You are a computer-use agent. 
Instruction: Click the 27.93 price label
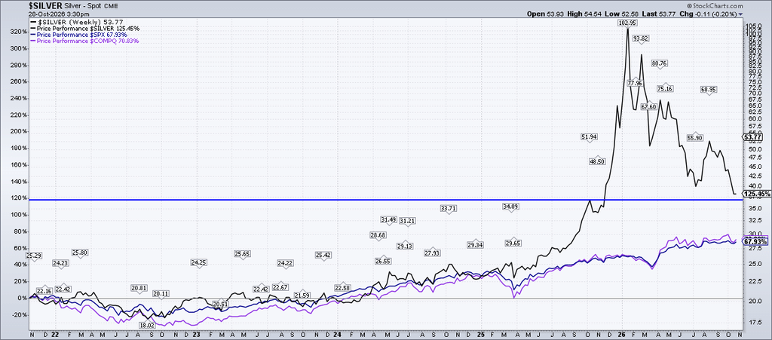pos(432,253)
